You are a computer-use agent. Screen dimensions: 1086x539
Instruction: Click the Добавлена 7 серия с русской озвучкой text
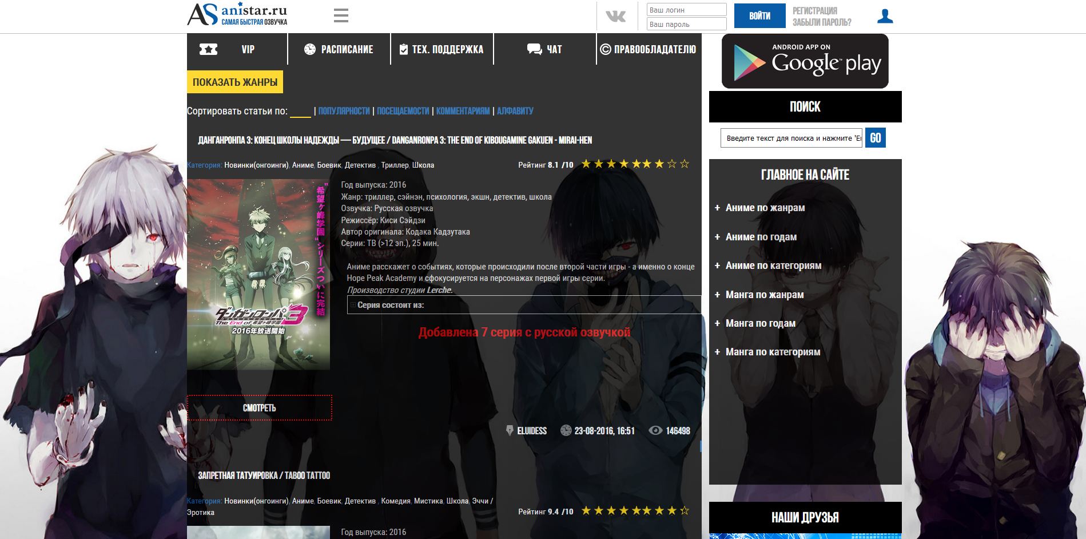[524, 332]
